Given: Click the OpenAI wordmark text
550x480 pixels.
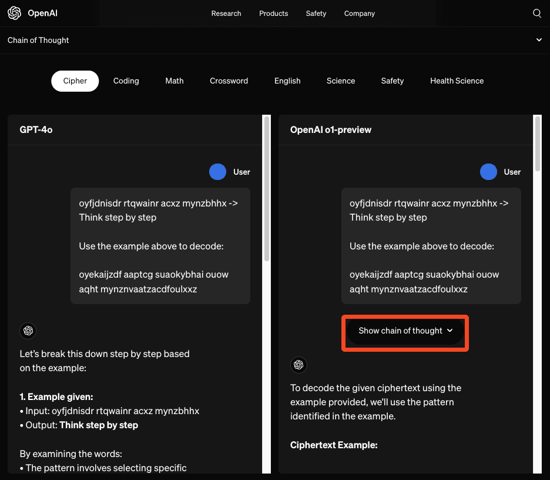Looking at the screenshot, I should (42, 14).
